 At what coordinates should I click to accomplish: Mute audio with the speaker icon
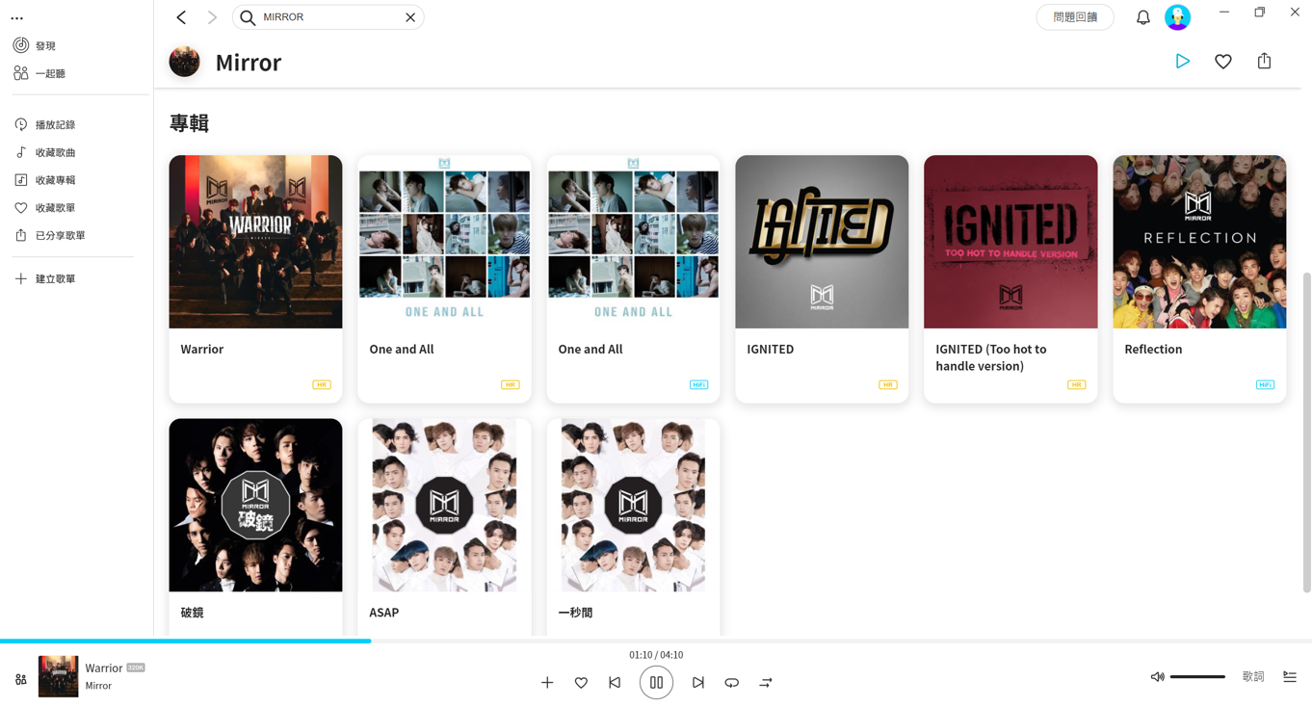tap(1158, 677)
